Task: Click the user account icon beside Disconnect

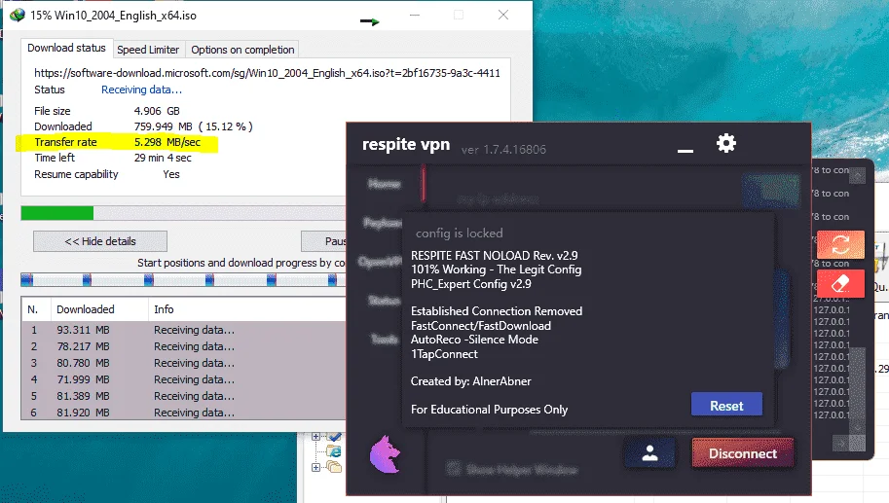Action: [650, 453]
